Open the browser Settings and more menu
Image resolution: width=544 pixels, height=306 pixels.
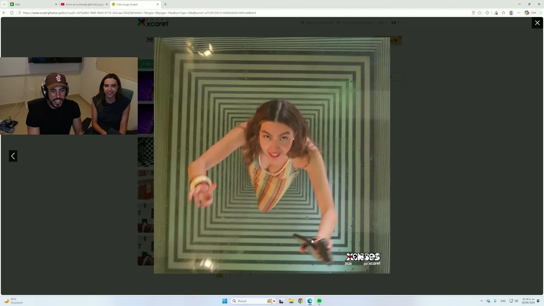pyautogui.click(x=518, y=13)
